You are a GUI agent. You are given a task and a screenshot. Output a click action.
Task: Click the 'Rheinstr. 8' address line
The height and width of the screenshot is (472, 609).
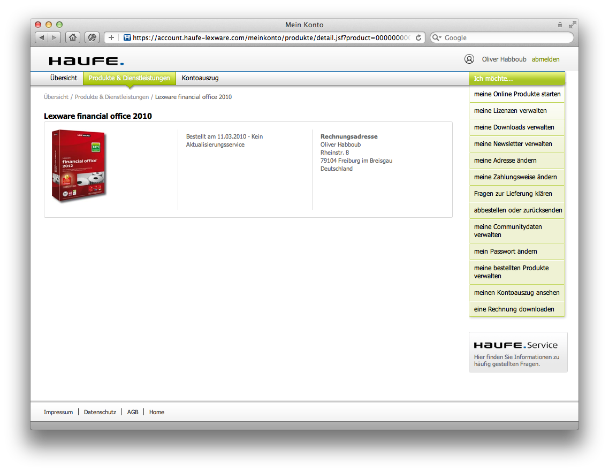[x=334, y=153]
